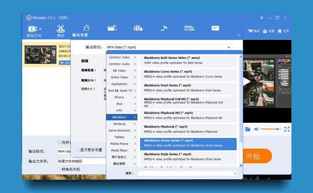Open the Tablets category
Image resolution: width=313 pixels, height=193 pixels.
click(122, 137)
